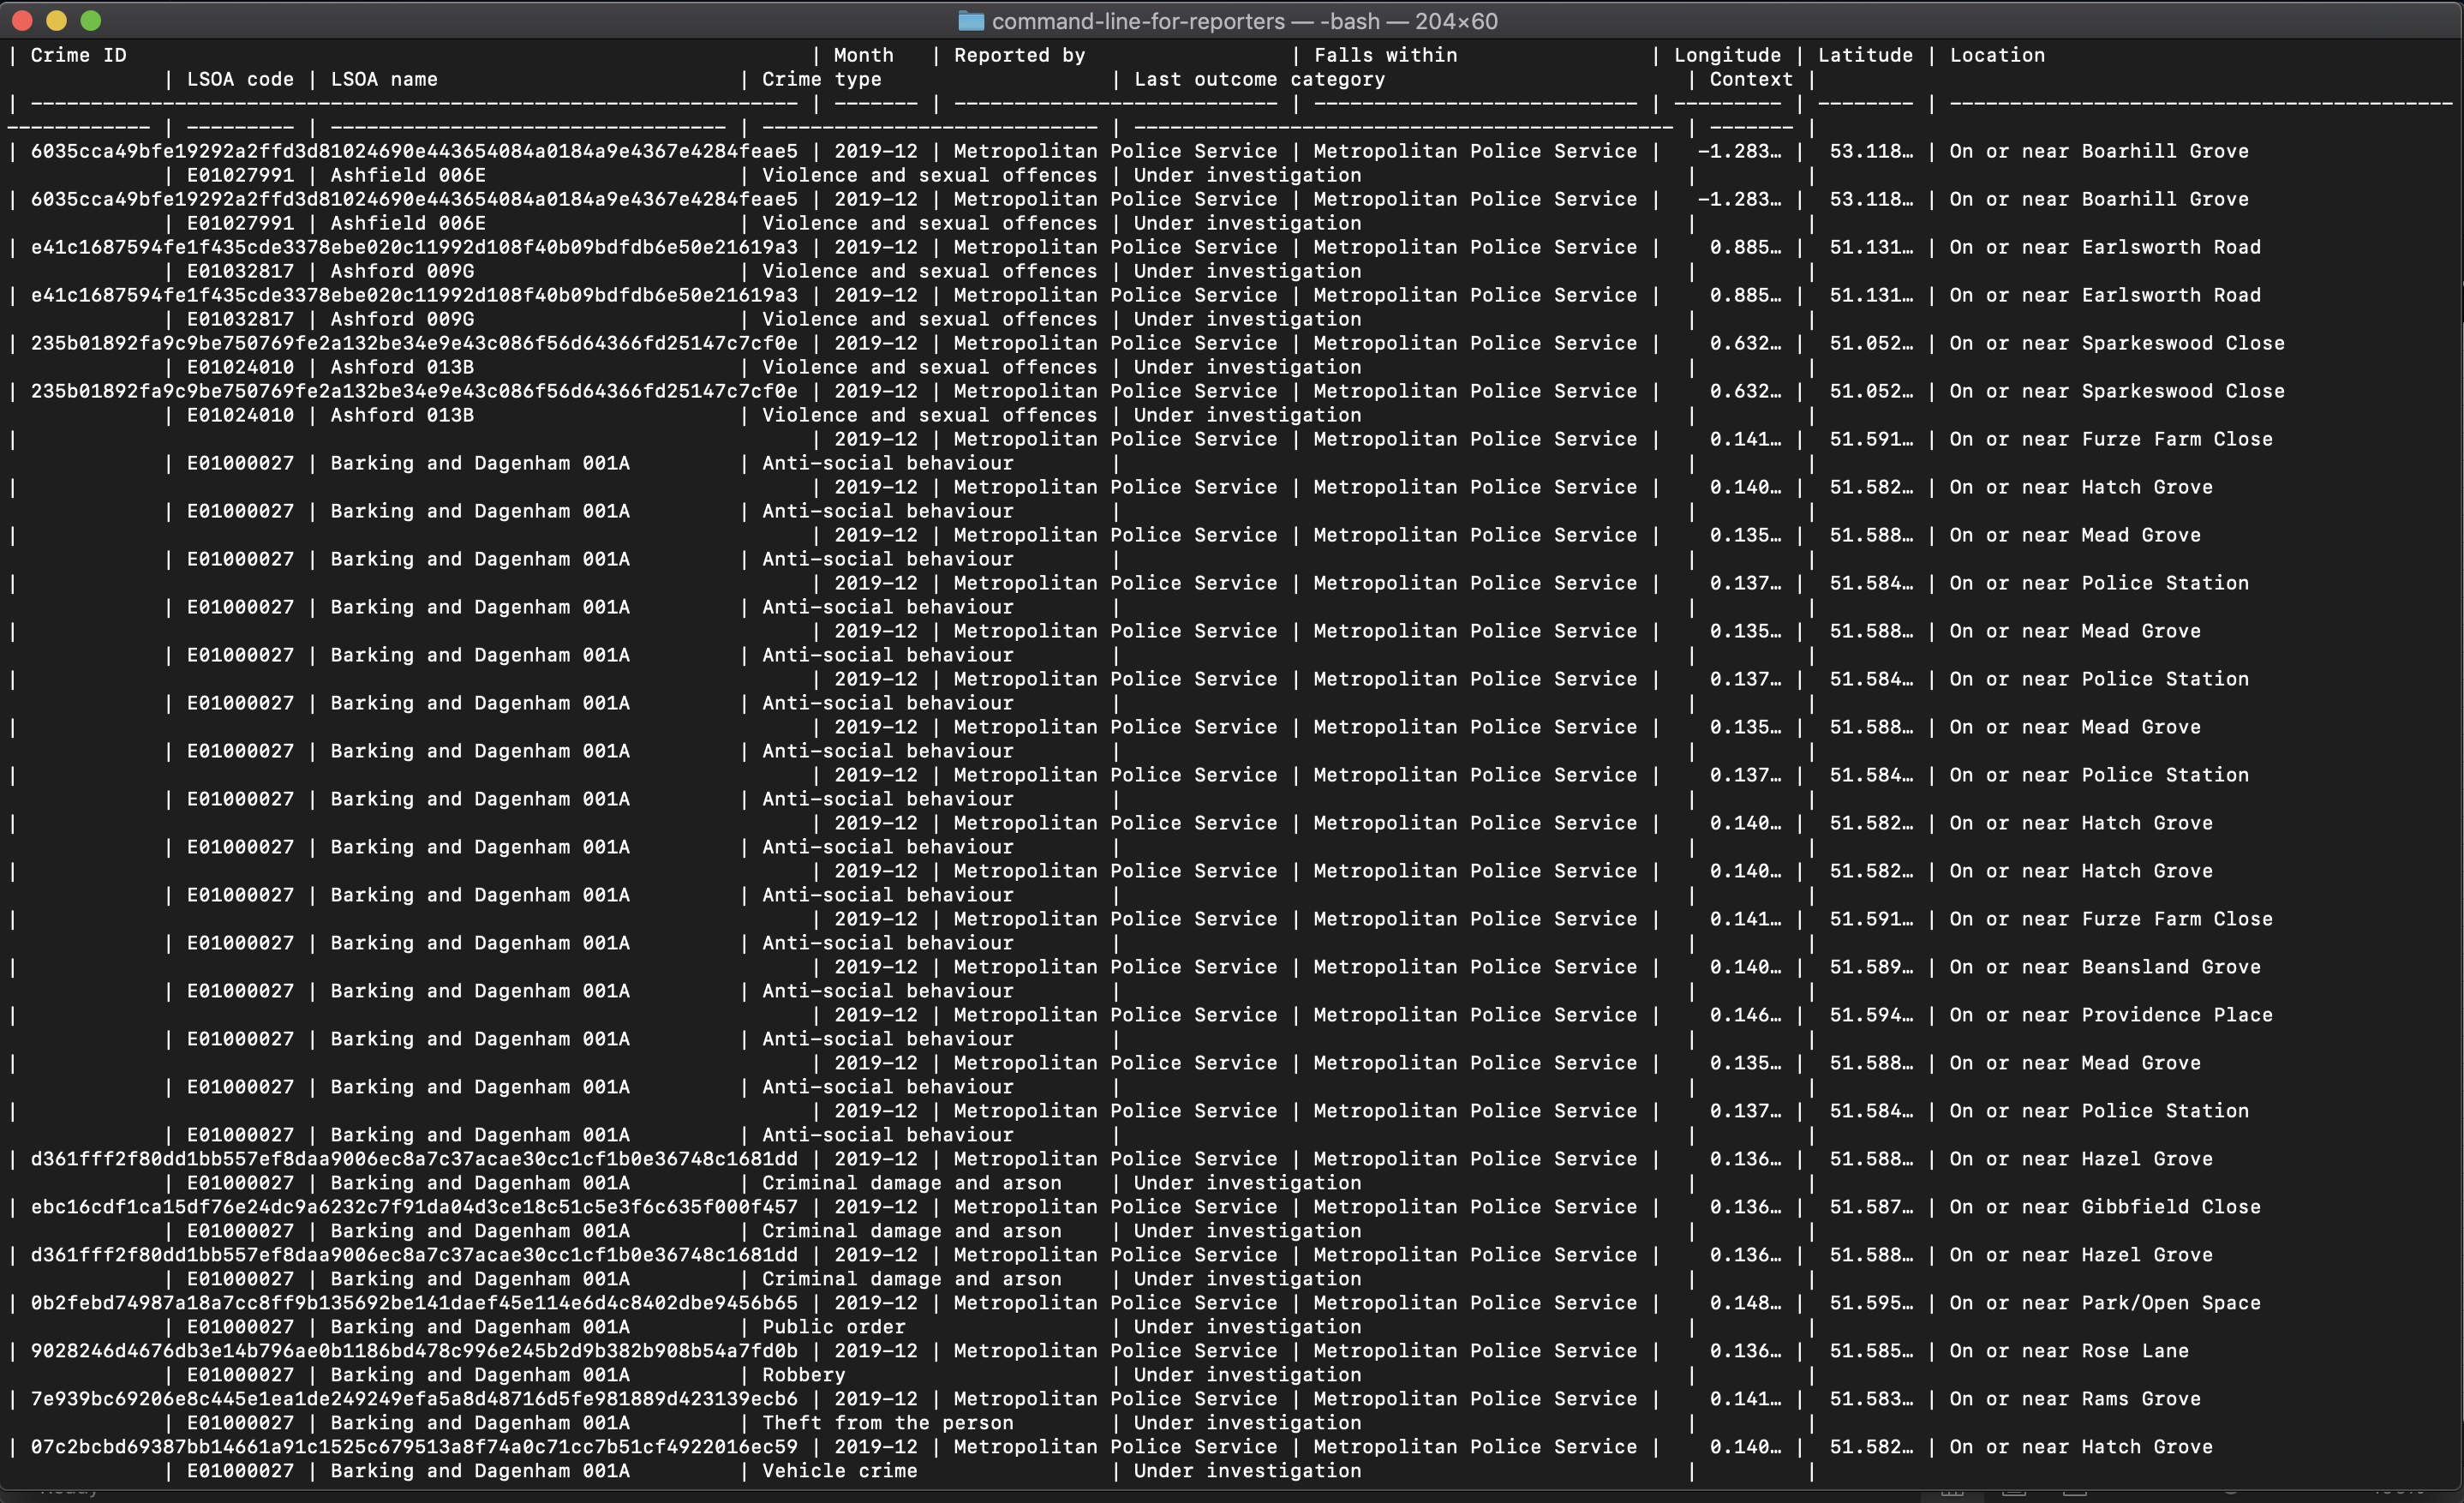Click the command-line-for-reporters window title

(x=1243, y=21)
